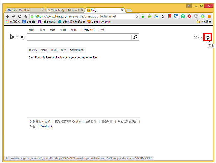Maximize the Chrome window
This screenshot has width=216, height=163.
click(x=201, y=6)
